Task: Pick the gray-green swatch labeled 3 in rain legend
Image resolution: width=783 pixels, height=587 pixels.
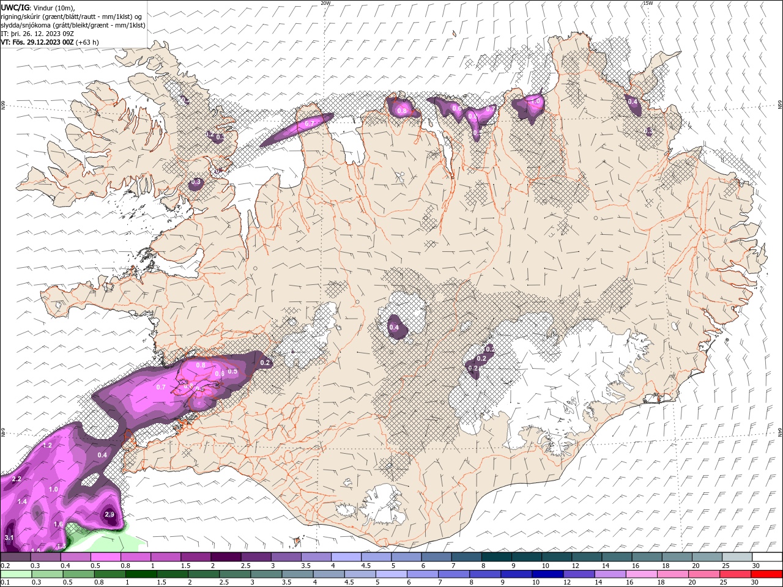Action: 265,574
